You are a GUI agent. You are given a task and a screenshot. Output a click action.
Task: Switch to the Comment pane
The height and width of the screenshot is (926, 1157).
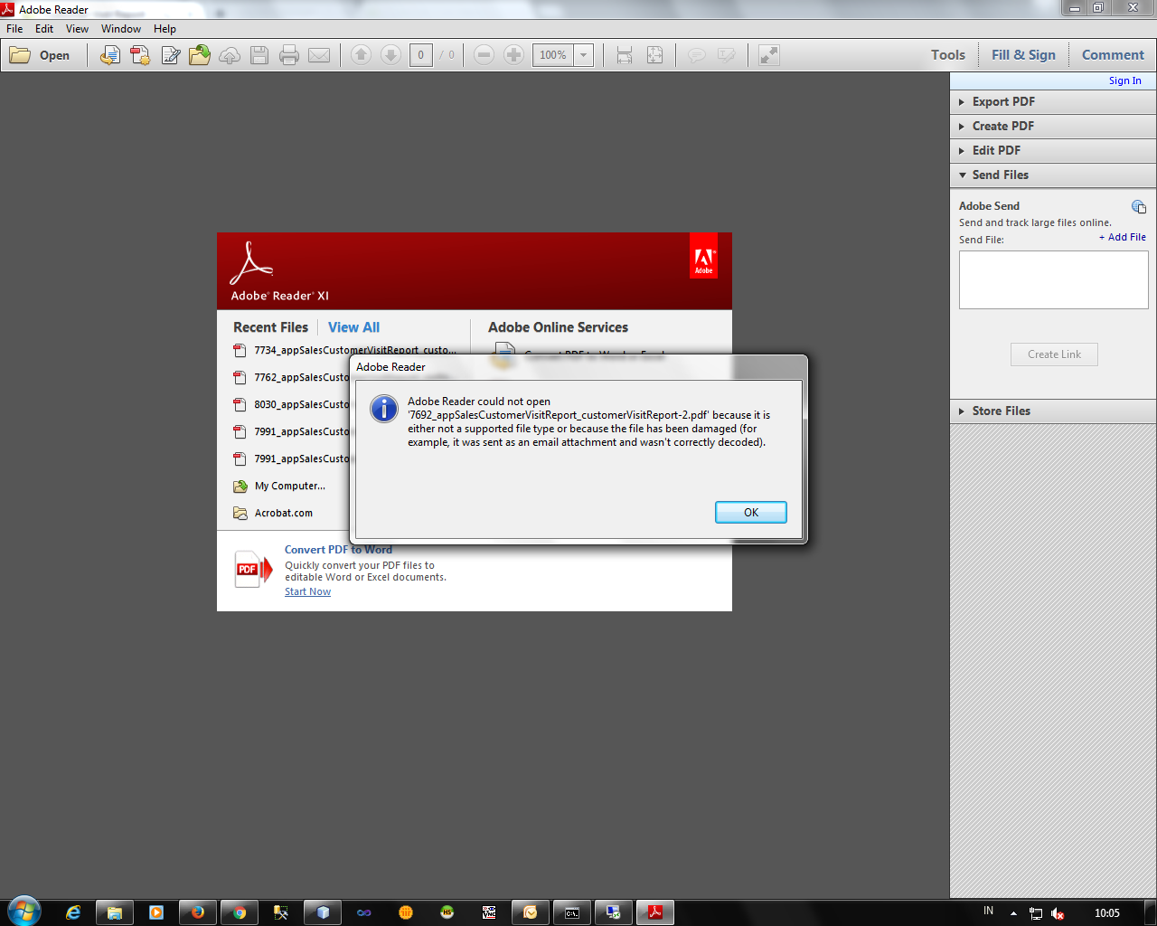1113,55
